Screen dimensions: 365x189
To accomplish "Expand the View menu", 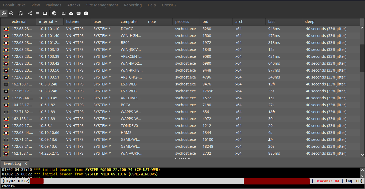I will (x=36, y=5).
